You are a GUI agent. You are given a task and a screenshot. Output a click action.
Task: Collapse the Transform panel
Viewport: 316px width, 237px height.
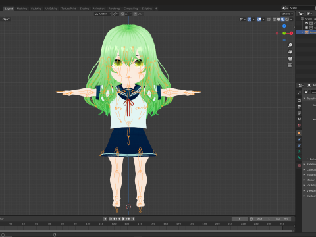pos(305,99)
